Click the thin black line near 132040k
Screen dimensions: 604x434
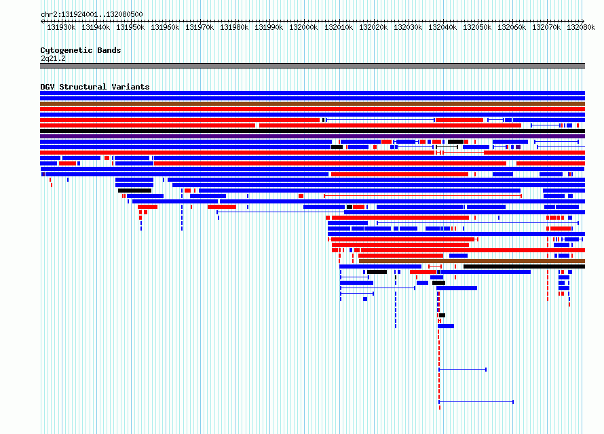click(447, 147)
